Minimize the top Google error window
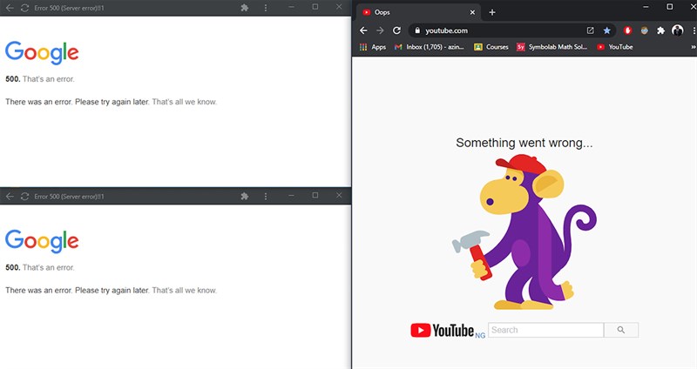Viewport: 697px width, 369px height. tap(292, 7)
